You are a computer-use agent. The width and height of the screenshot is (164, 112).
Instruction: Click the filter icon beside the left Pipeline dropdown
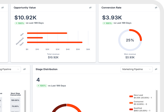click(x=25, y=69)
